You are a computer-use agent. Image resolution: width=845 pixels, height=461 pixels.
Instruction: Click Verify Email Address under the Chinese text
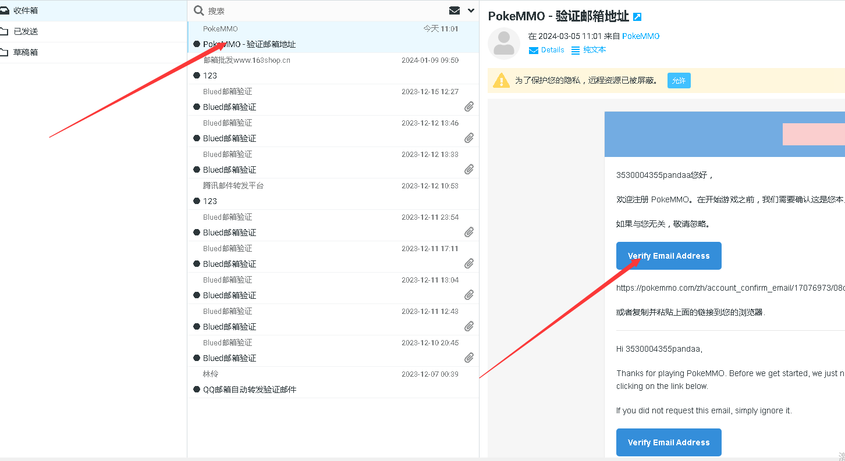tap(669, 256)
